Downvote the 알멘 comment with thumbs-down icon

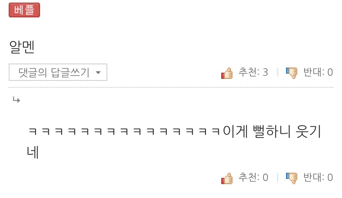tap(292, 72)
